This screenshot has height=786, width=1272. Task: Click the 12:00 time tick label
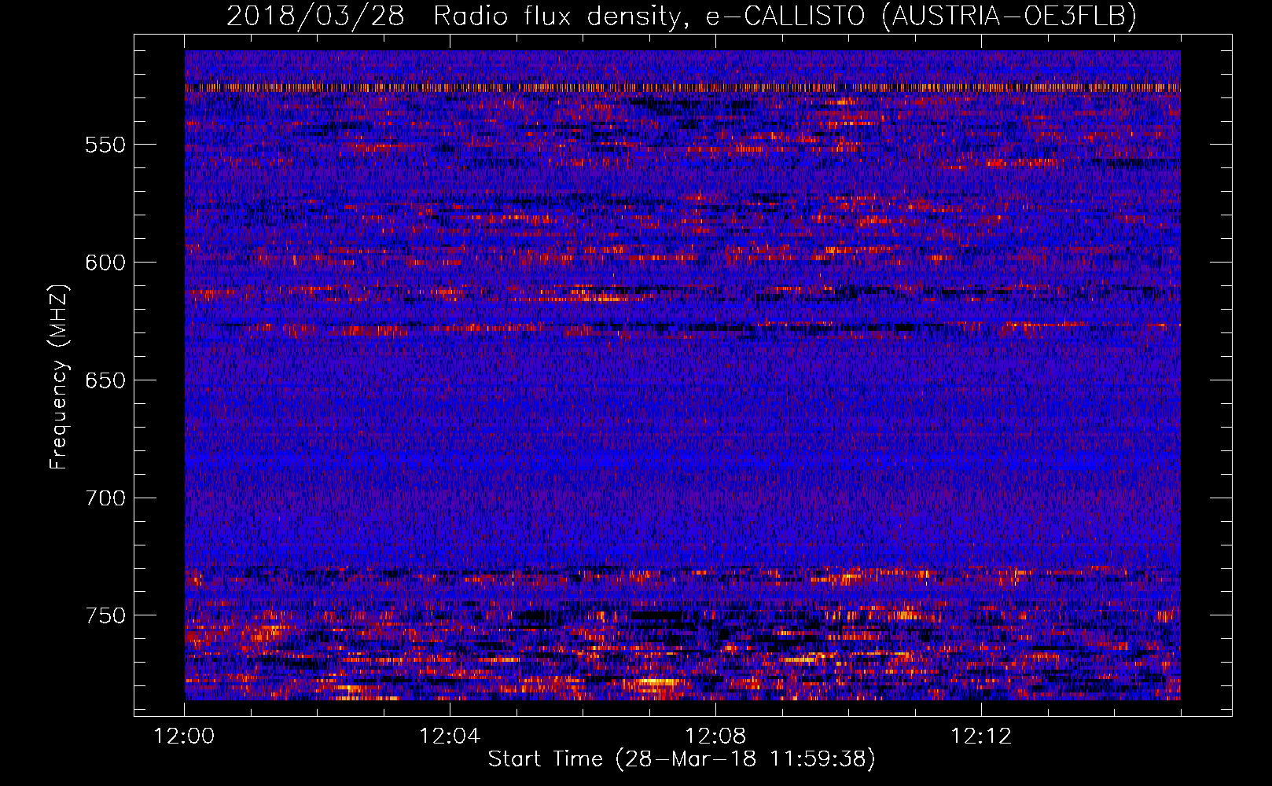point(185,736)
